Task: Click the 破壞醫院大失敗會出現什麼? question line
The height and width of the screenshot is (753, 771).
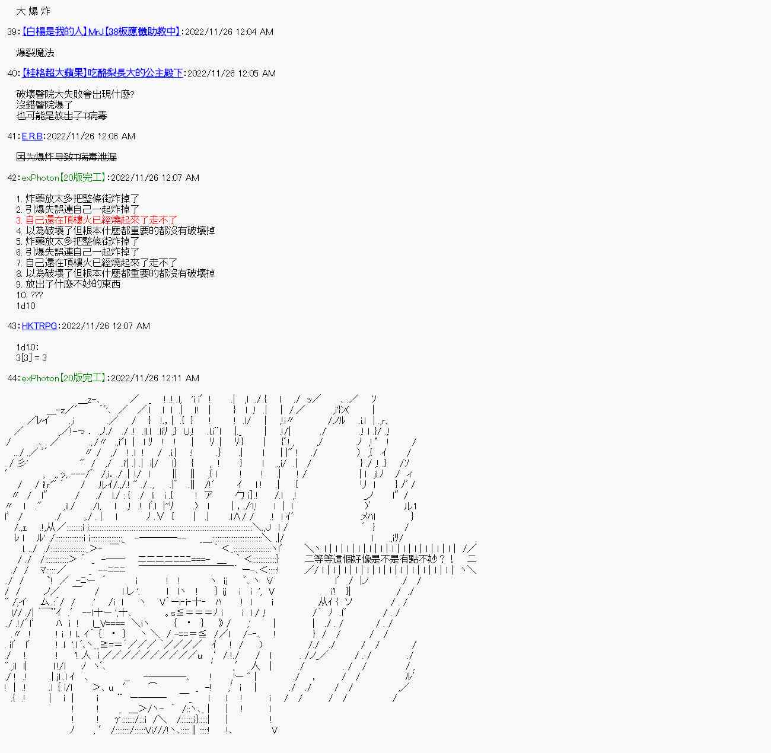Action: (75, 94)
